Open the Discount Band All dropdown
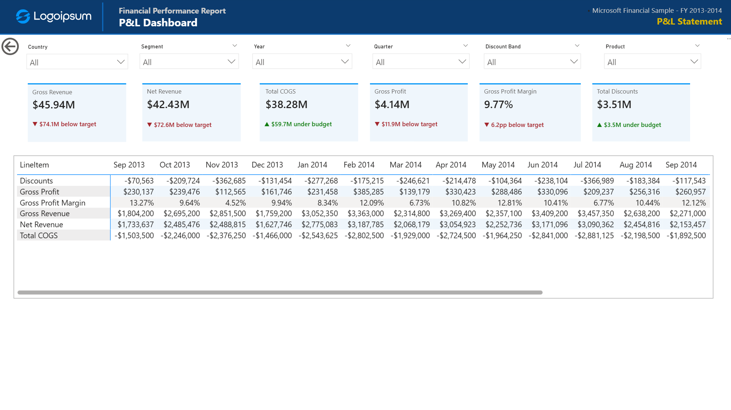 tap(533, 62)
